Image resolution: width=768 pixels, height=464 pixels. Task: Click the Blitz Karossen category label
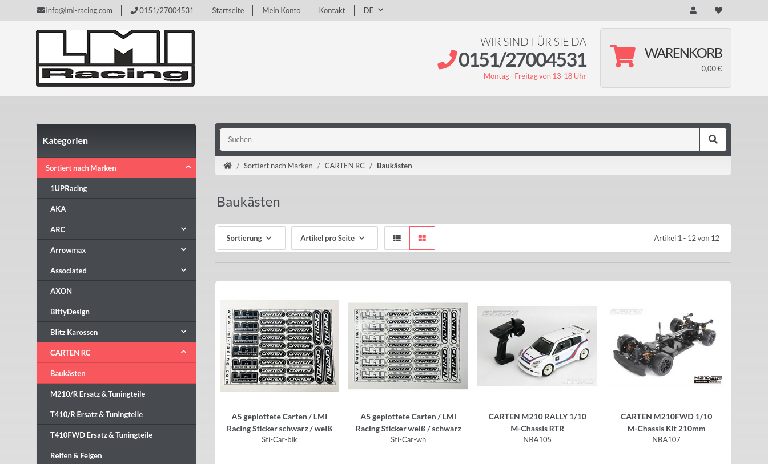click(74, 332)
